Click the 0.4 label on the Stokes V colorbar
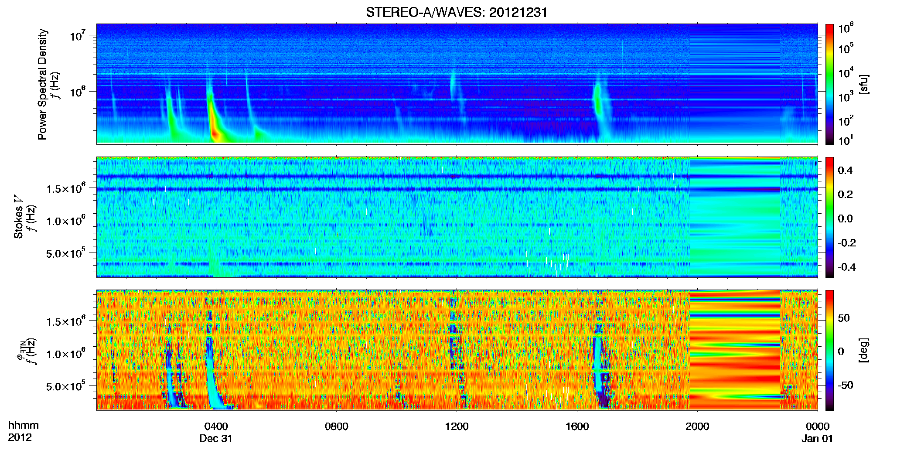Viewport: 914px width, 471px height. click(845, 170)
